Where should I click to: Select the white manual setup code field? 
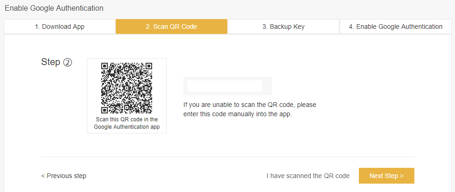click(x=225, y=86)
